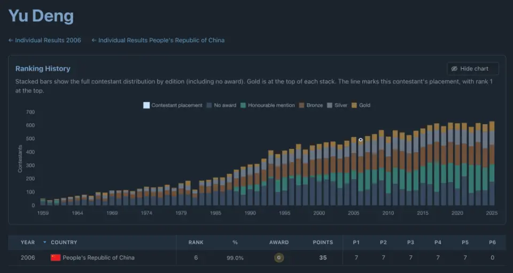Sort table by POINTS column
This screenshot has width=513, height=273.
(323, 242)
